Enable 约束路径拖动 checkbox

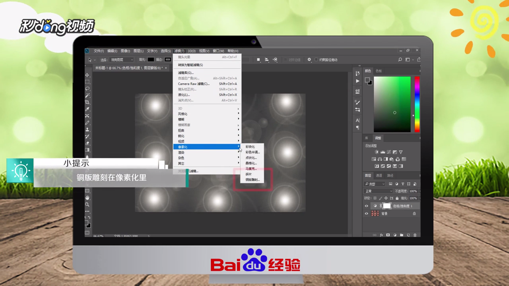[316, 60]
